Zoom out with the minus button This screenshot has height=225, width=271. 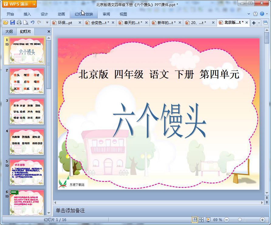coord(227,220)
